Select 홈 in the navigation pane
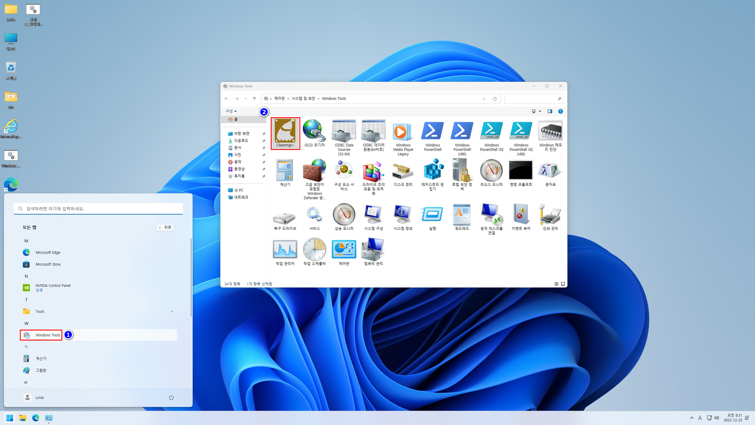755x425 pixels. [x=244, y=119]
